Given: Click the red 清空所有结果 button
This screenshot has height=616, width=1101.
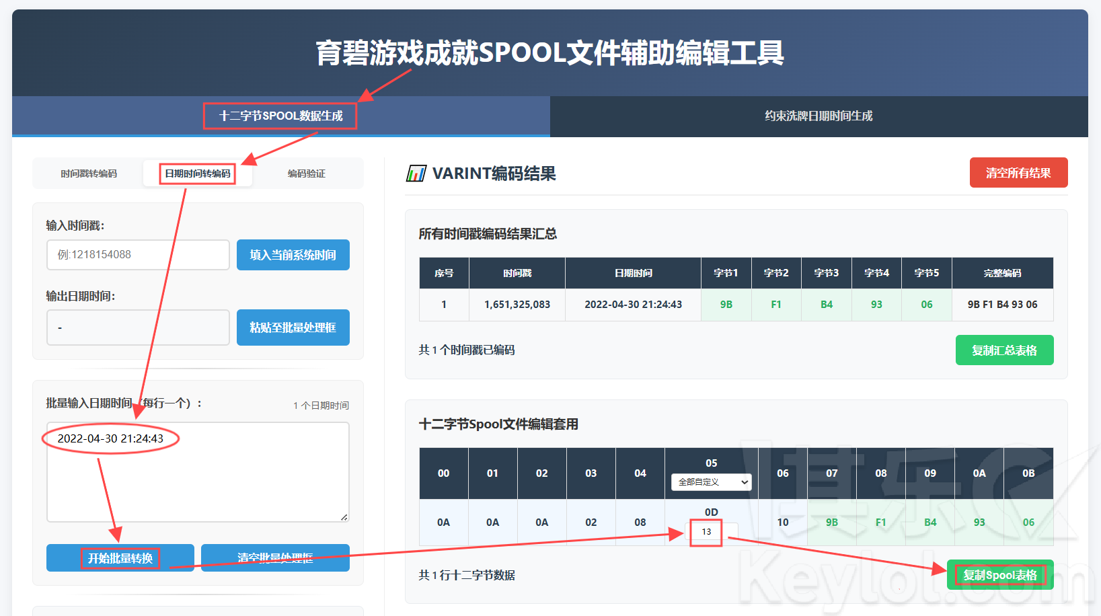Looking at the screenshot, I should point(1018,173).
